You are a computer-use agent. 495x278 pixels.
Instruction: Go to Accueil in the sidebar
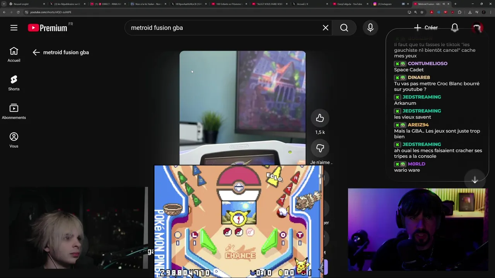click(x=14, y=55)
